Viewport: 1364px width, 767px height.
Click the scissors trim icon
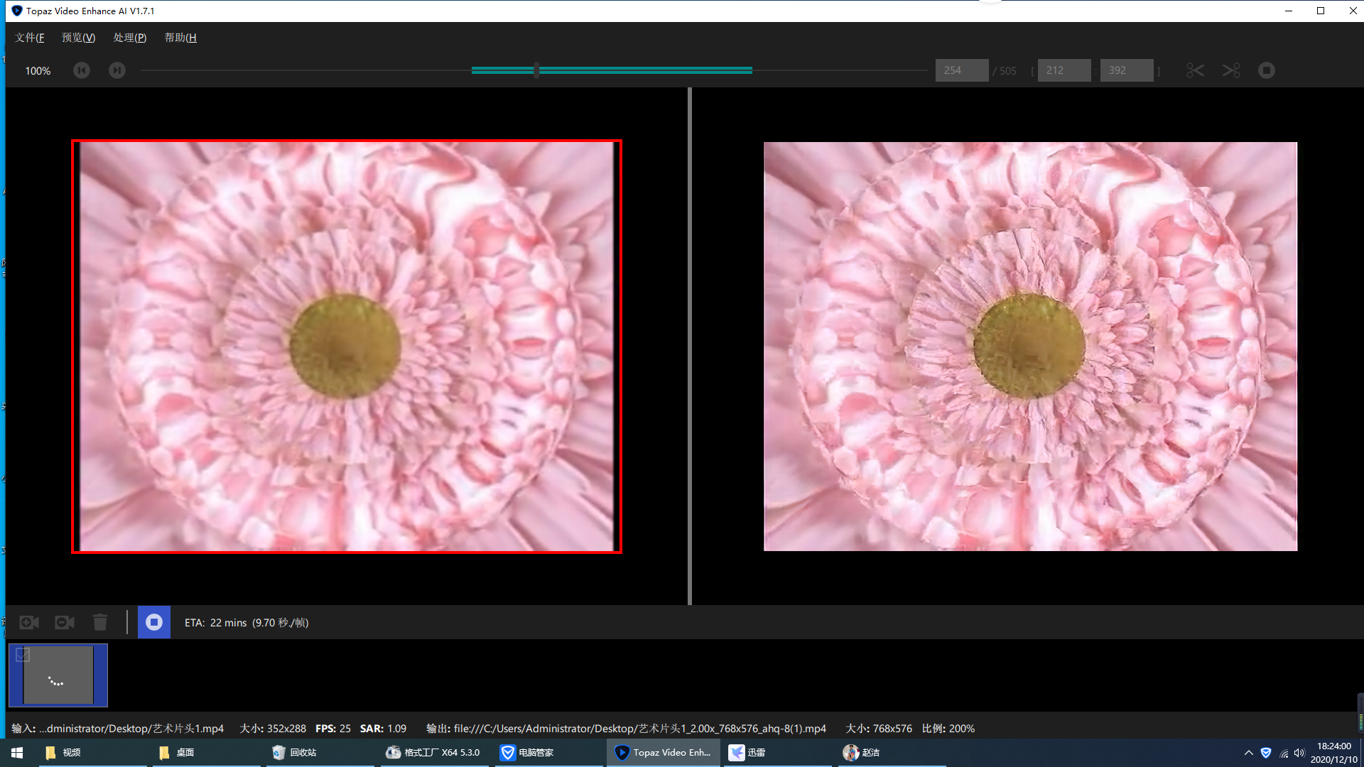[x=1195, y=70]
